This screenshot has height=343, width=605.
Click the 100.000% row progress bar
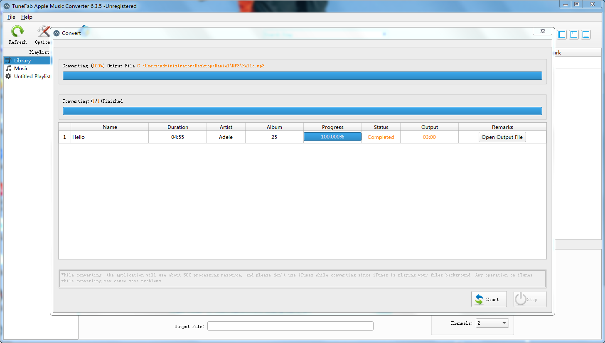[x=332, y=137]
